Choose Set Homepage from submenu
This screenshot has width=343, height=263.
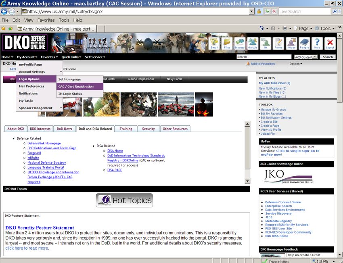[80, 79]
